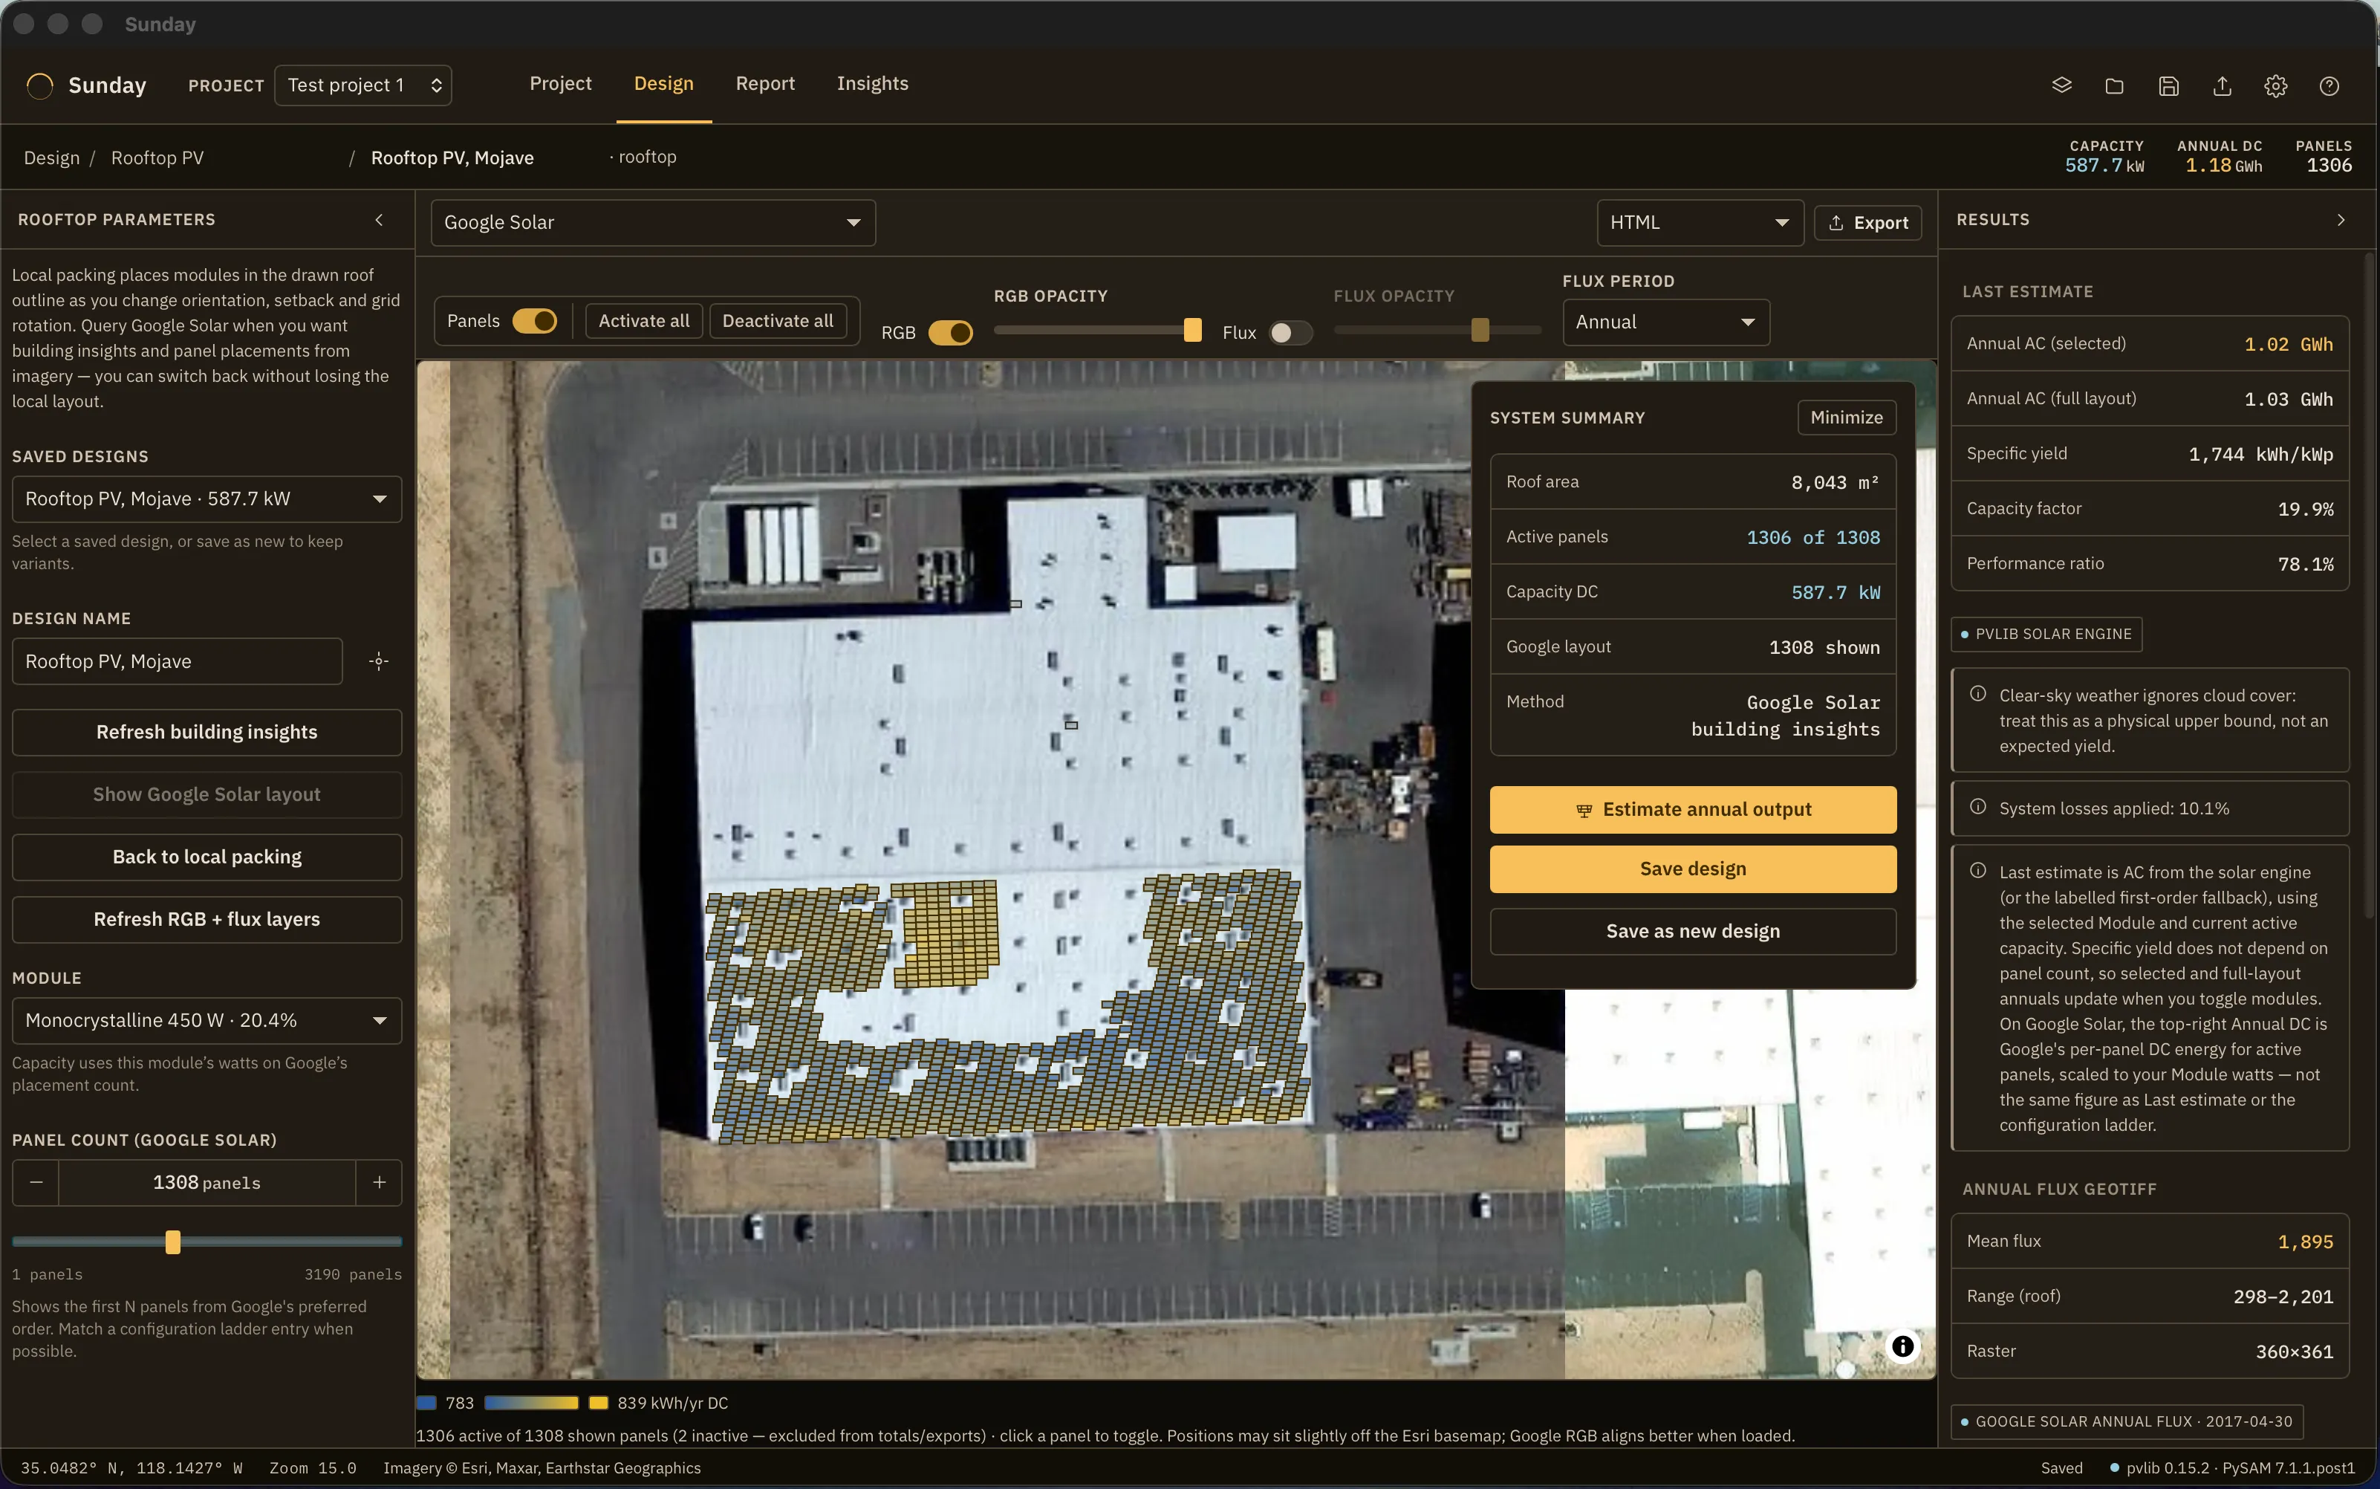The width and height of the screenshot is (2380, 1489).
Task: Toggle the Panels switch off
Action: click(x=535, y=321)
